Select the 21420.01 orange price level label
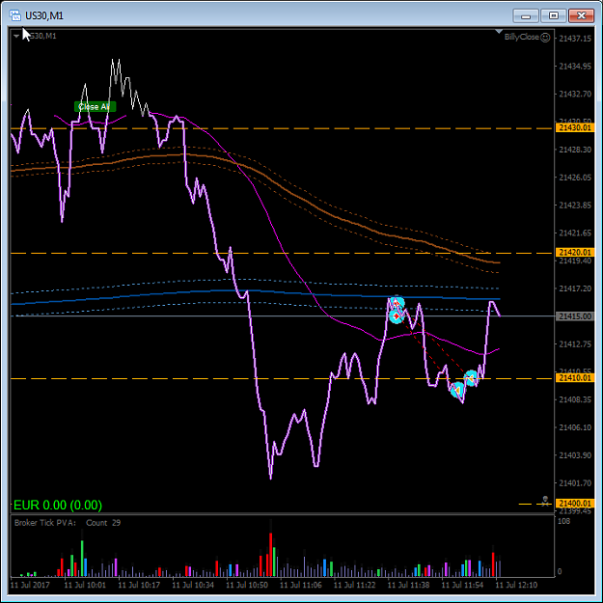The height and width of the screenshot is (603, 603). (575, 252)
